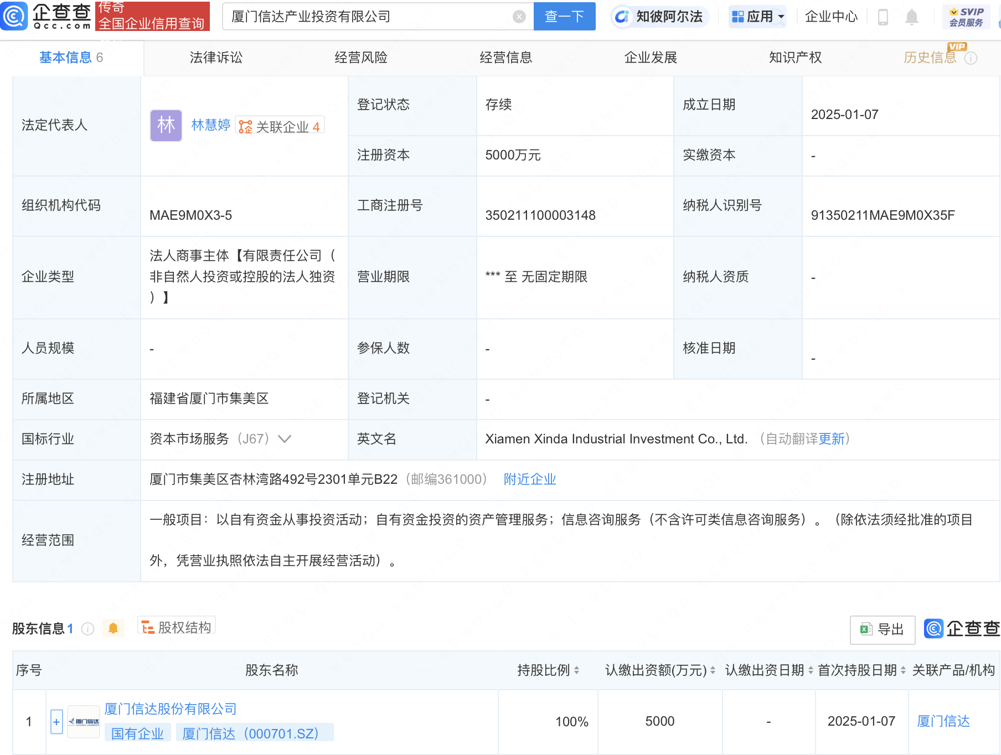The image size is (1001, 755).
Task: Switch to 知识产权 tab
Action: (795, 58)
